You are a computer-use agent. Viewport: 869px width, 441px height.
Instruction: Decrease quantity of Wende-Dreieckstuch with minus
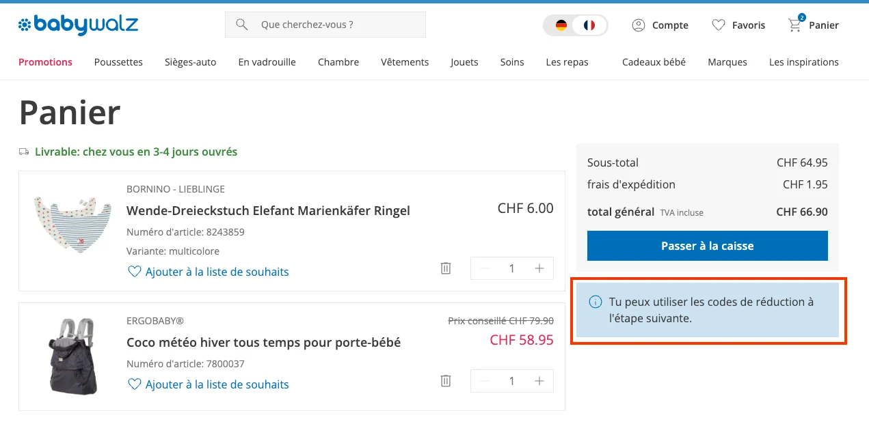click(x=484, y=268)
